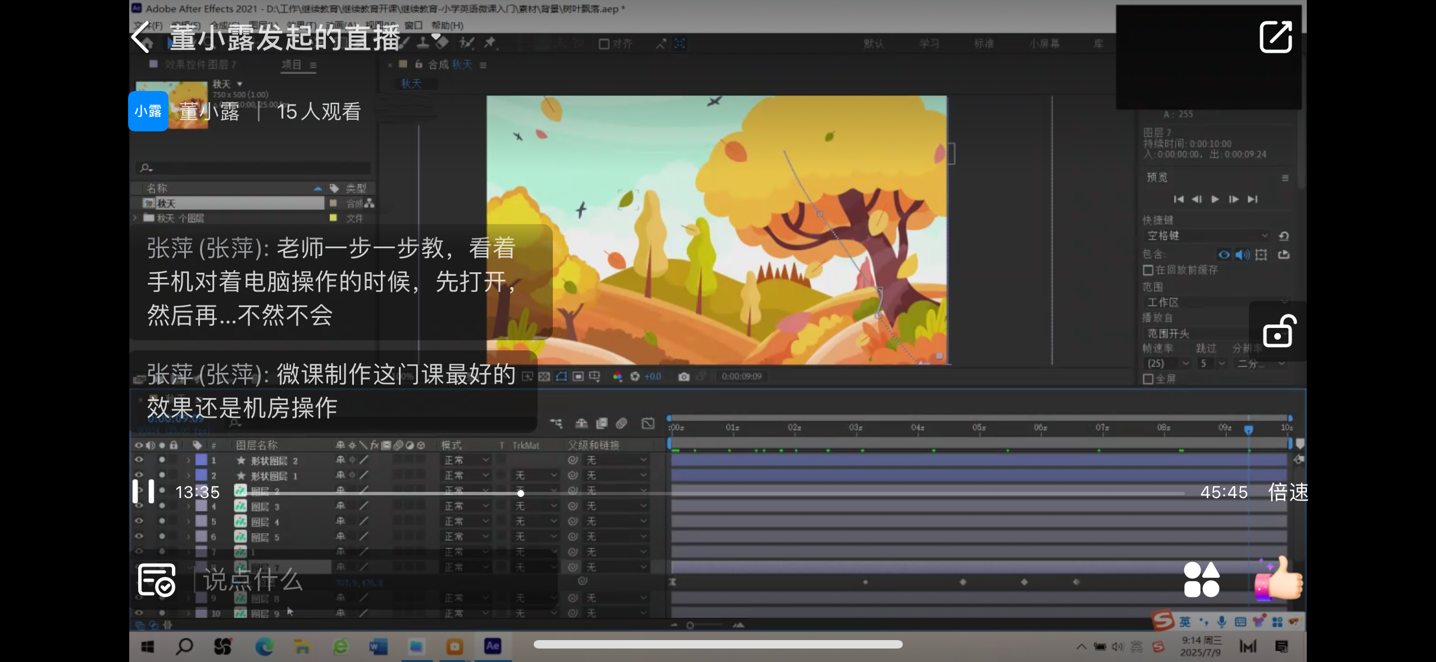Select the 秋天 composition in project list
This screenshot has height=662, width=1436.
coord(233,203)
